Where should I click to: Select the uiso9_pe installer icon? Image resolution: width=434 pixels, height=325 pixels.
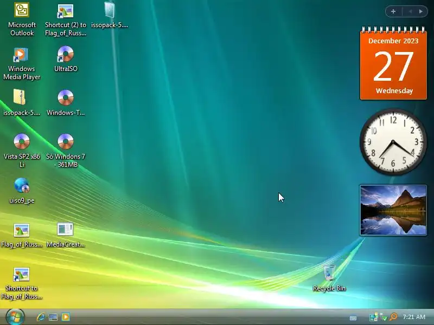[22, 191]
